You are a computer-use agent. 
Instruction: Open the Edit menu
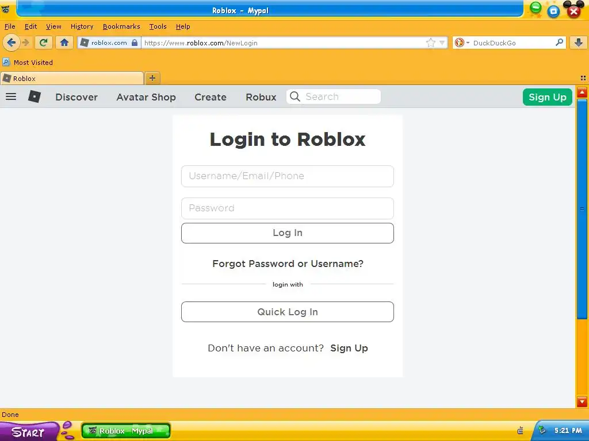31,26
